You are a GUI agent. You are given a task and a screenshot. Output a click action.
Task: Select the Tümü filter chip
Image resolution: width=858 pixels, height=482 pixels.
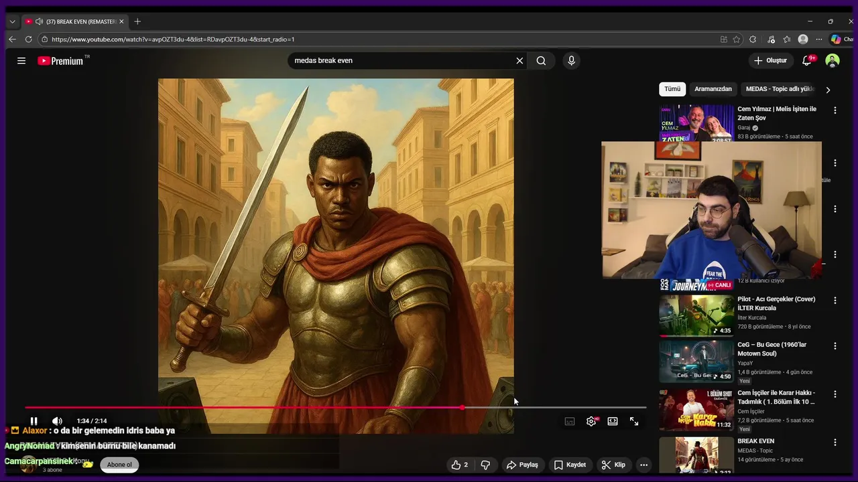(x=672, y=89)
